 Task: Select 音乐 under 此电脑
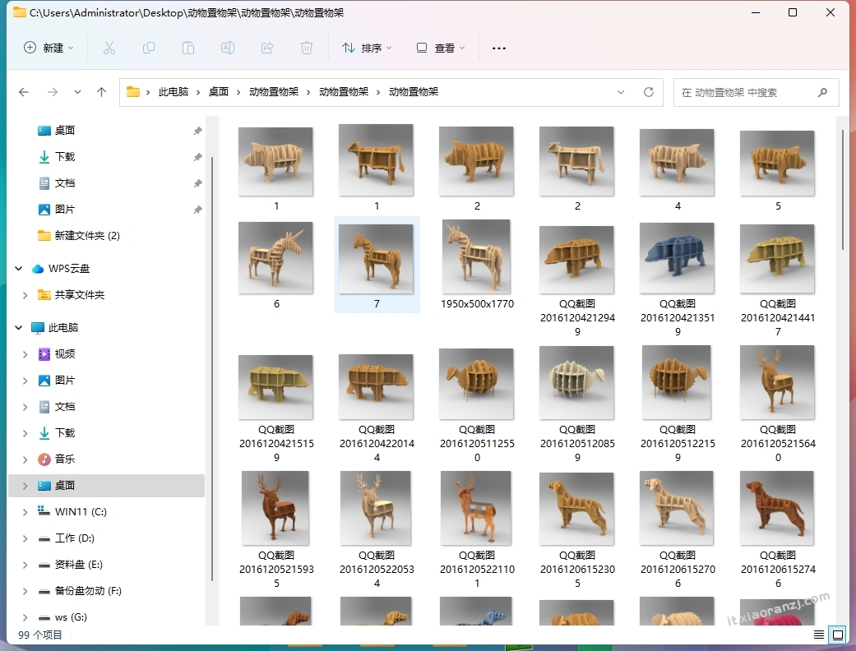point(64,459)
